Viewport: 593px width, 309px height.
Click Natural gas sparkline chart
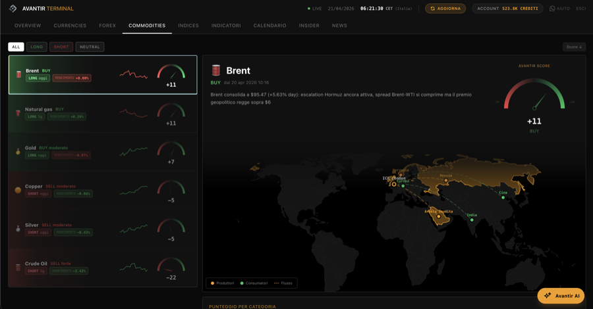point(134,113)
